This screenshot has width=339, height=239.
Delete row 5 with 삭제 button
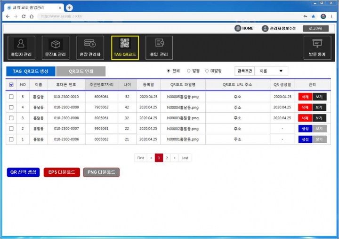click(x=305, y=97)
